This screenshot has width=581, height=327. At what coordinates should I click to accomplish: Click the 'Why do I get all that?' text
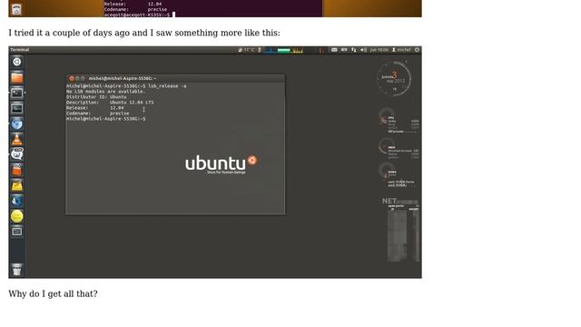coord(53,294)
